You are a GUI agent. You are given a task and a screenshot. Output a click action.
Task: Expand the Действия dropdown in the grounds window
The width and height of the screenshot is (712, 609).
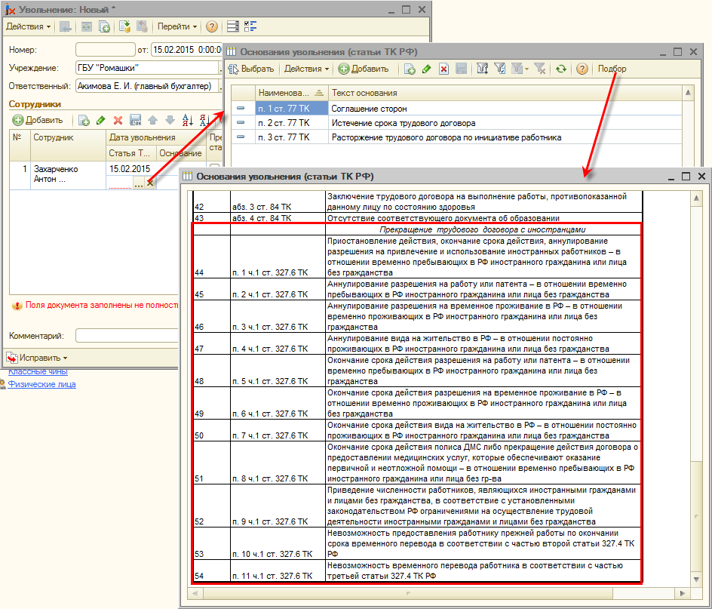point(306,69)
